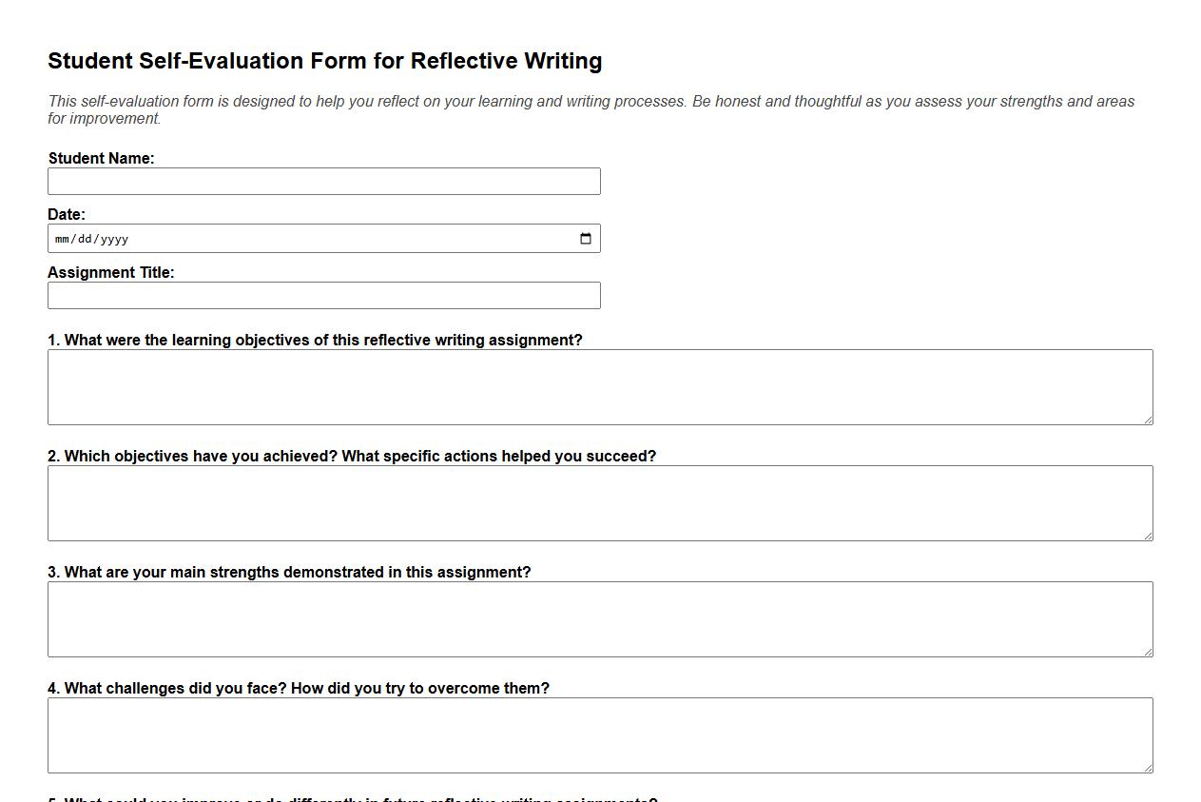Click the form title heading

pyautogui.click(x=324, y=61)
